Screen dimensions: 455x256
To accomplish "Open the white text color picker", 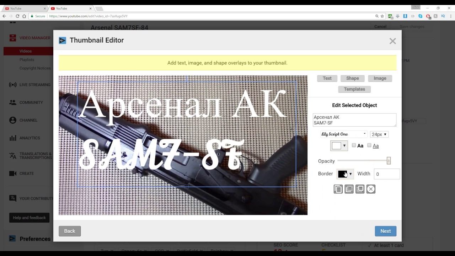I will [339, 145].
